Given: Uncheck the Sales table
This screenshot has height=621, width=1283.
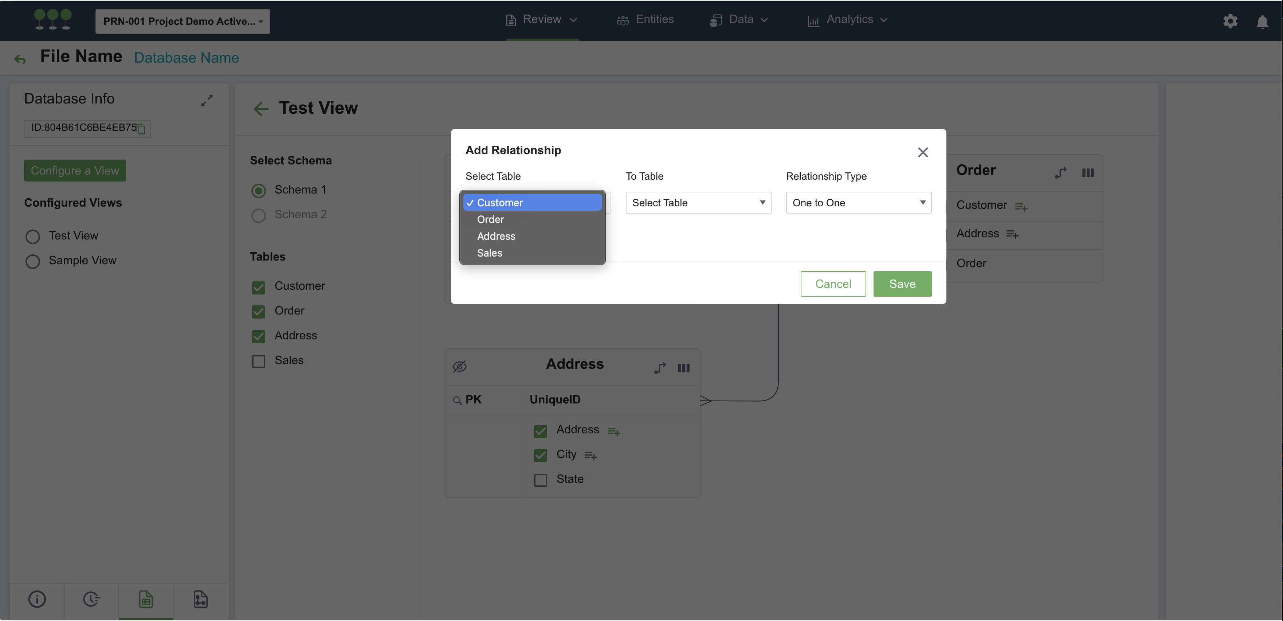Looking at the screenshot, I should (x=259, y=361).
